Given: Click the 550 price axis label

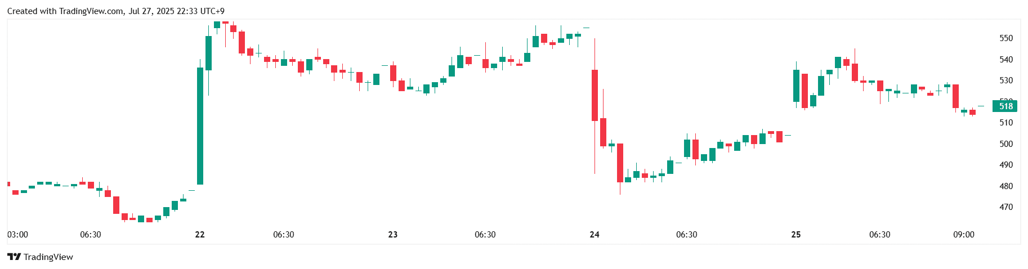Looking at the screenshot, I should click(1006, 38).
